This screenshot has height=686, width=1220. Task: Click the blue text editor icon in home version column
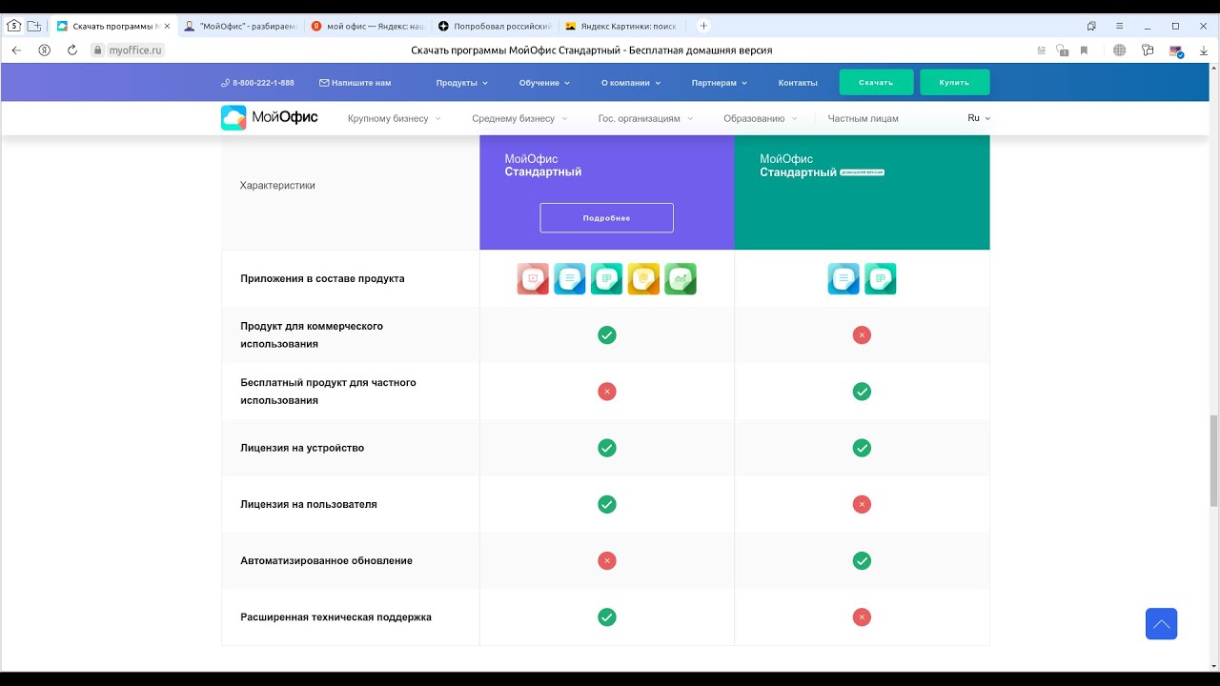[844, 278]
